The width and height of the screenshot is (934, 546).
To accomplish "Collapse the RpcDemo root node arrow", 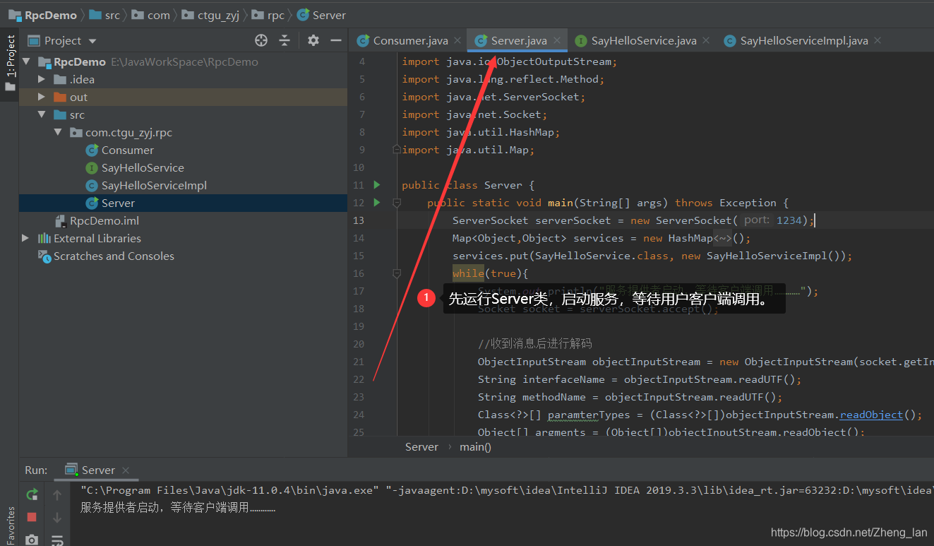I will tap(27, 61).
